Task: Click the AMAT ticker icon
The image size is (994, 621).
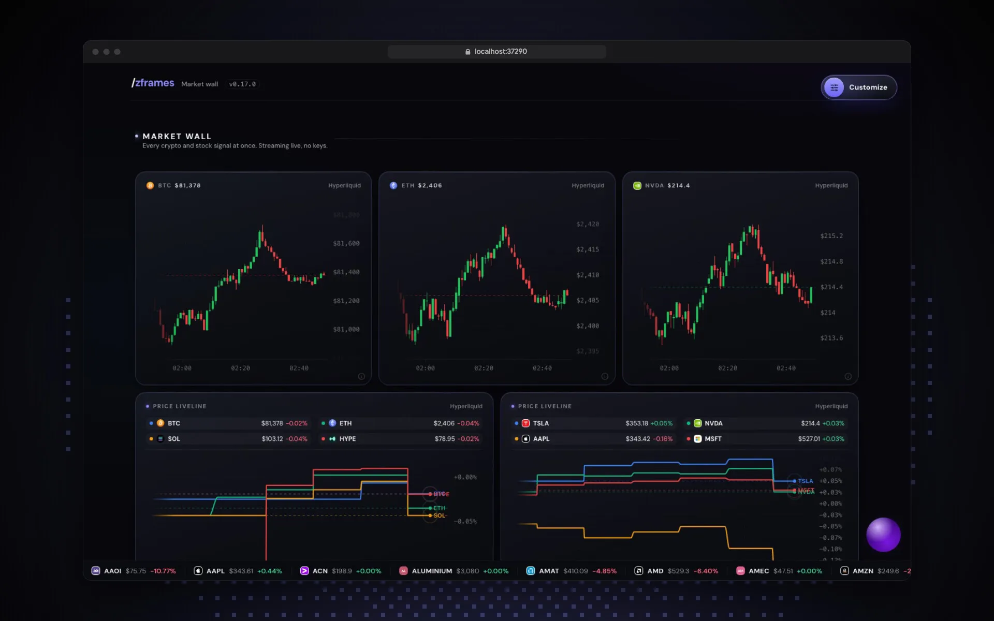Action: (531, 571)
